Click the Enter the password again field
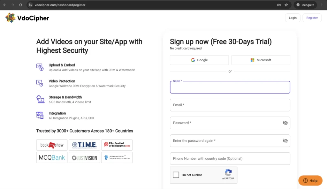This screenshot has width=327, height=189. coord(230,141)
